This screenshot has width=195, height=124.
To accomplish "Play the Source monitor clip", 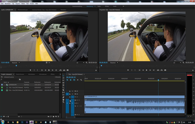I will tap(49, 70).
